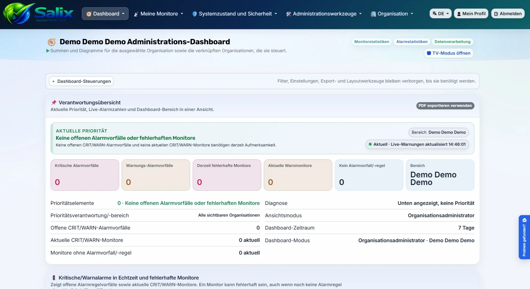This screenshot has height=289, width=530.
Task: Click the Aktuelle Warnmonitore card
Action: (x=298, y=175)
